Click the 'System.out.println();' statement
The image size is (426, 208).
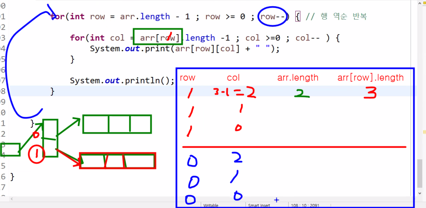point(122,81)
